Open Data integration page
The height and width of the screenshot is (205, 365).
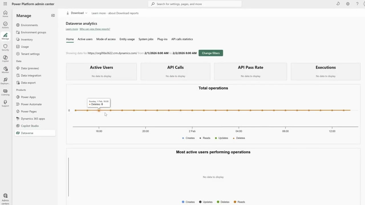[x=35, y=75]
